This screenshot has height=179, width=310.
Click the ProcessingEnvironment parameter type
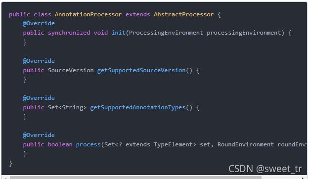click(166, 33)
